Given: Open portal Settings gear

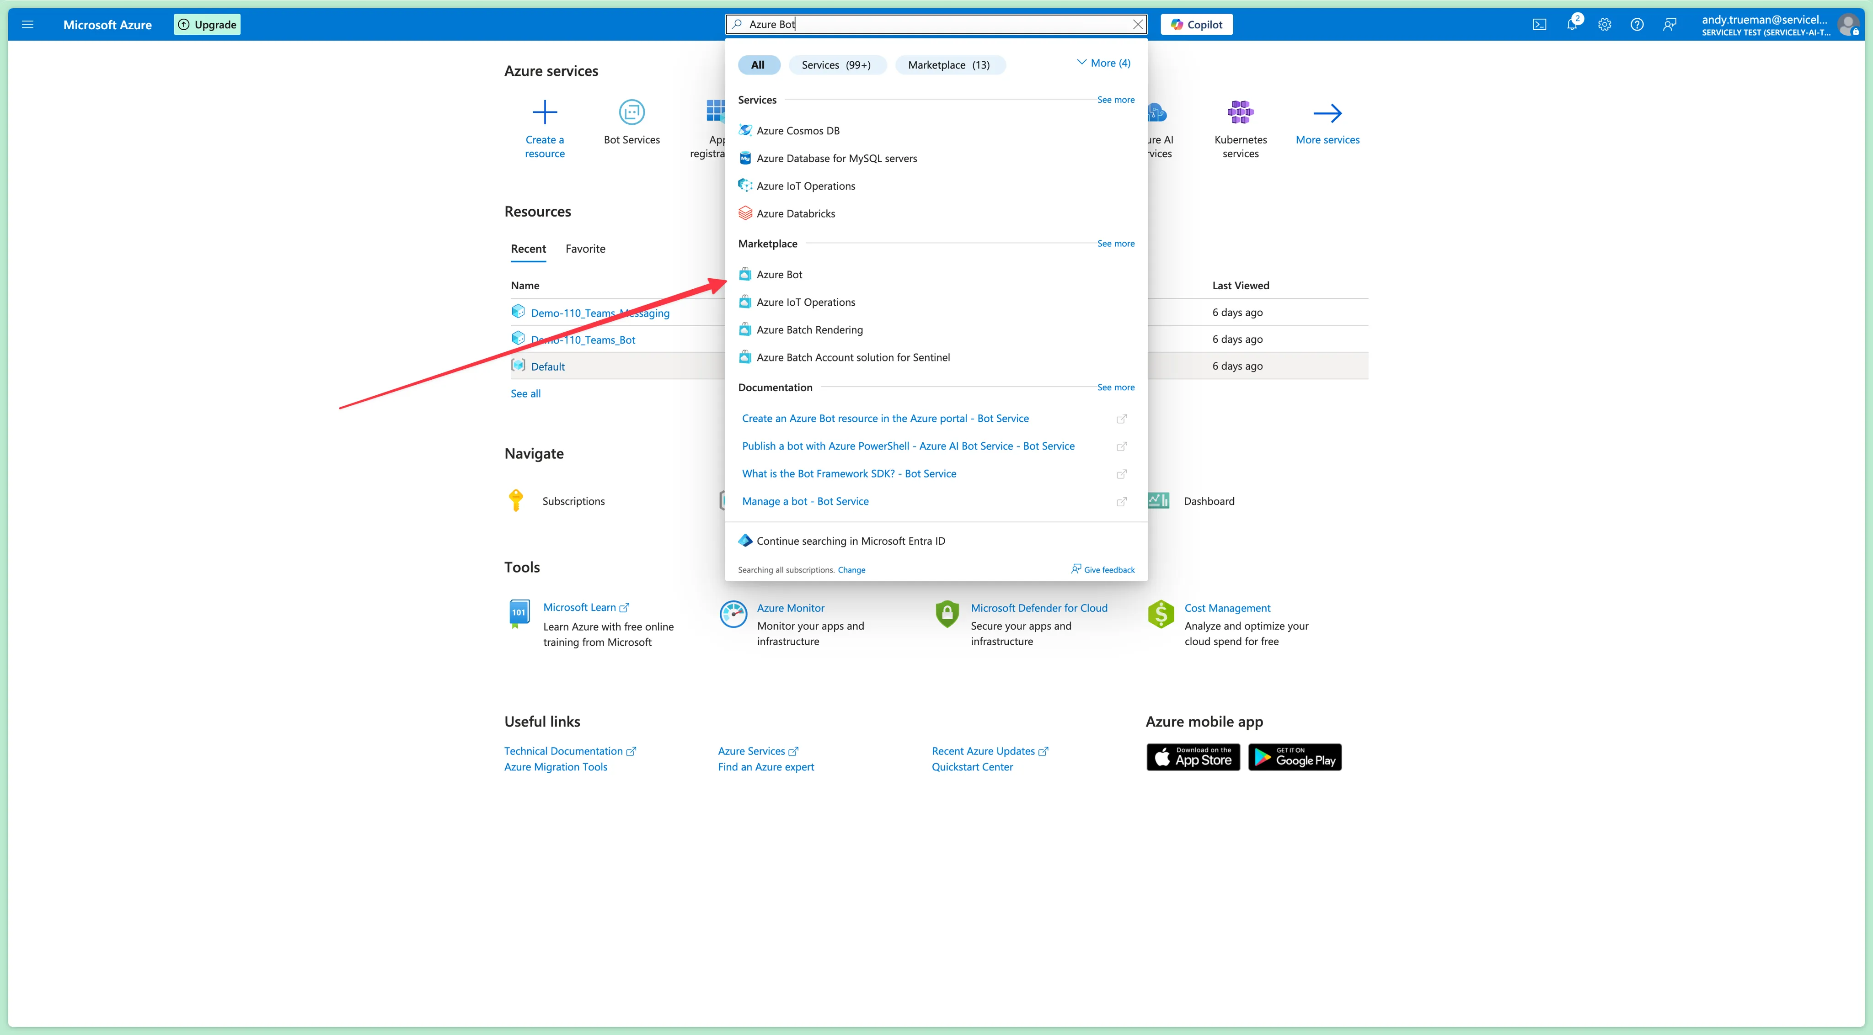Looking at the screenshot, I should [1605, 25].
